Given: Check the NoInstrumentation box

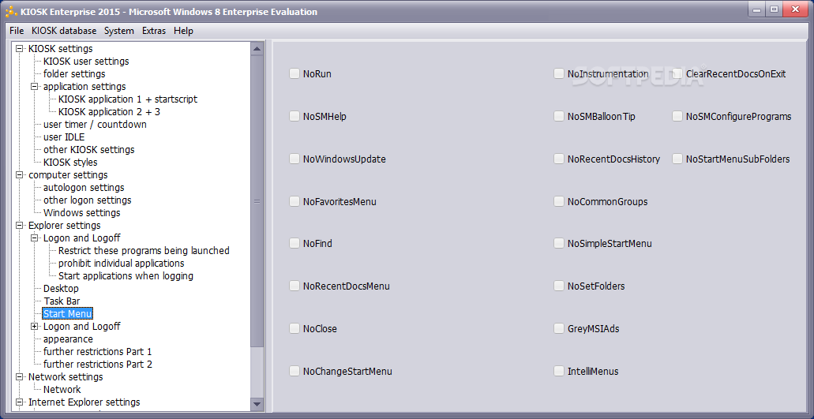Looking at the screenshot, I should point(558,73).
